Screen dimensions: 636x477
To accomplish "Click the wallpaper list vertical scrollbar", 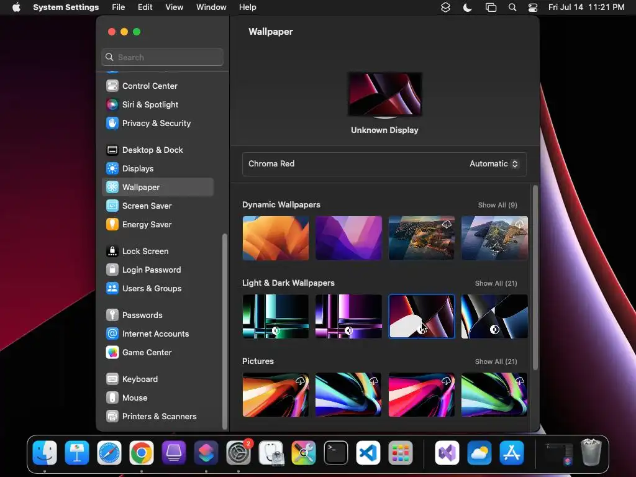I will 535,278.
